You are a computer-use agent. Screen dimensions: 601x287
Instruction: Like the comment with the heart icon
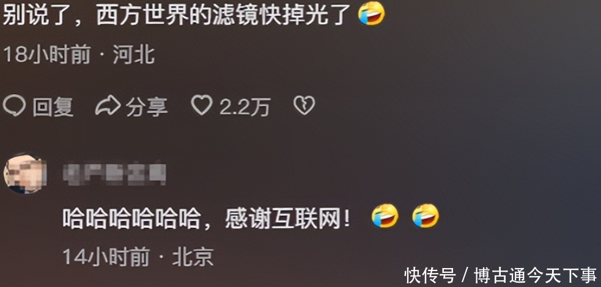202,105
